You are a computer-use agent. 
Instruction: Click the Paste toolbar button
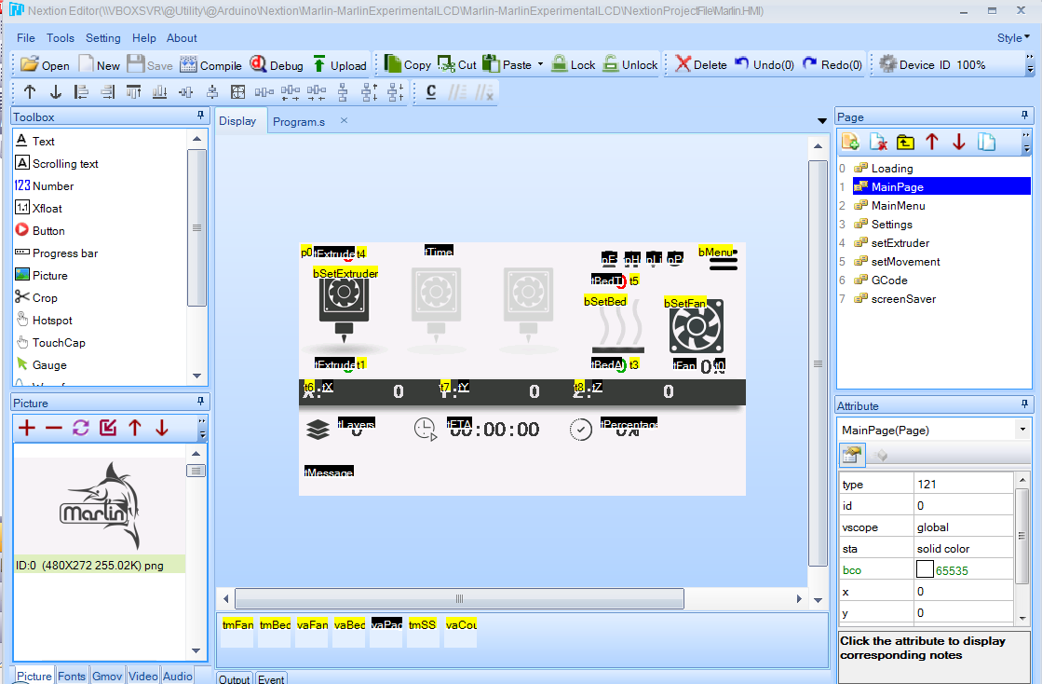pos(507,64)
